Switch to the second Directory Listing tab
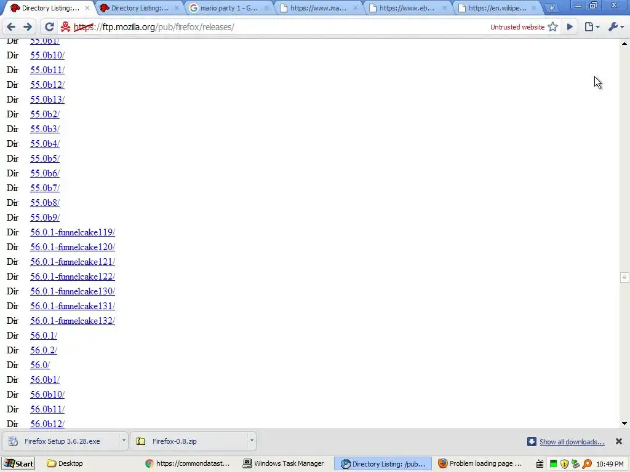 140,8
